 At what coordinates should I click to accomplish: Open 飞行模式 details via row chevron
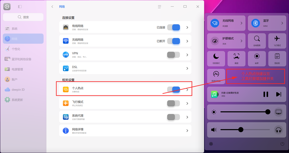tap(187, 103)
